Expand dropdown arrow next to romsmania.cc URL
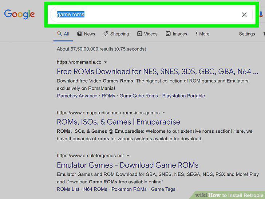The height and width of the screenshot is (199, 265). [x=105, y=62]
